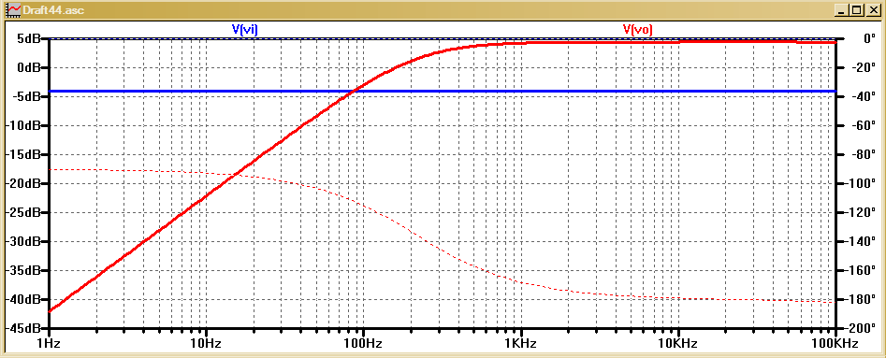Click the -100° phase axis label
The image size is (886, 358).
click(861, 183)
